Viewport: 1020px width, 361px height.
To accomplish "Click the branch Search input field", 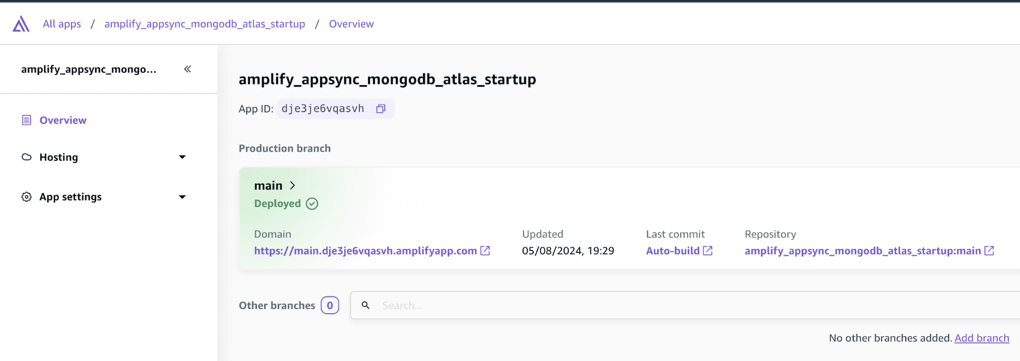I will coord(663,305).
